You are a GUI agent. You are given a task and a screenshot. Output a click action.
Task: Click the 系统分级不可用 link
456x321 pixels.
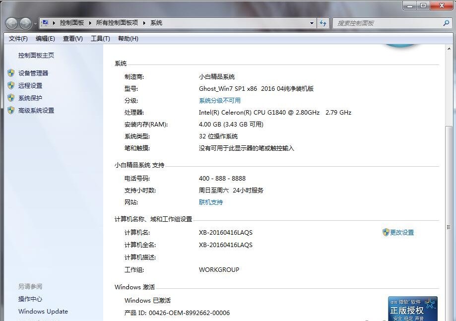(220, 101)
